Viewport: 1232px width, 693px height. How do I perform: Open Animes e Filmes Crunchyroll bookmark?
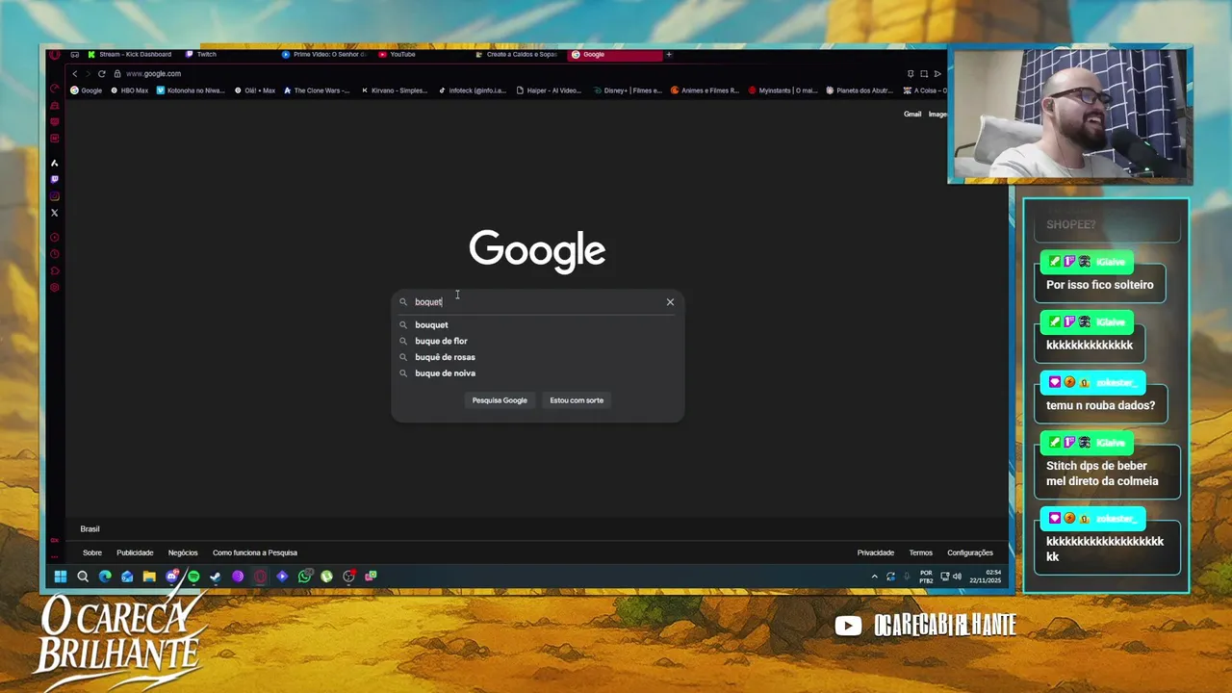706,90
